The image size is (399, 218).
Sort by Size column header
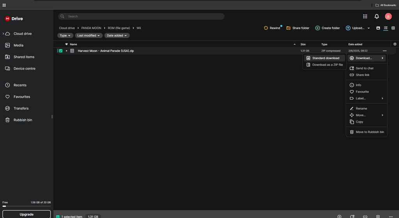click(x=303, y=44)
